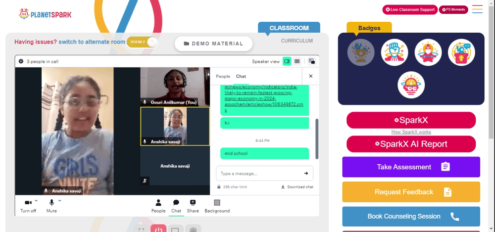
Task: Share screen from bottom toolbar
Action: [x=193, y=206]
